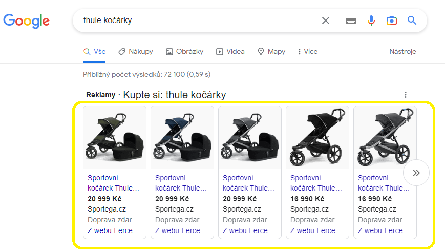Open the on-screen keyboard input tool
This screenshot has width=445, height=252.
[351, 20]
